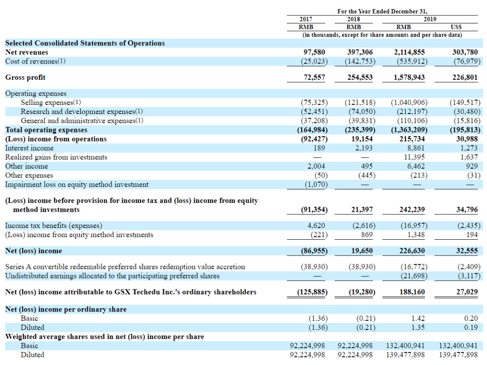
Task: Select 2017 income tax benefits value 4,620
Action: [x=316, y=225]
